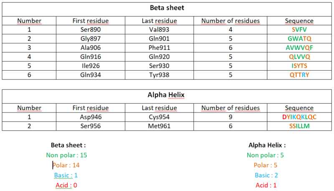334x191 pixels.
Task: Select the QTTRY sequence text
Action: [x=299, y=75]
